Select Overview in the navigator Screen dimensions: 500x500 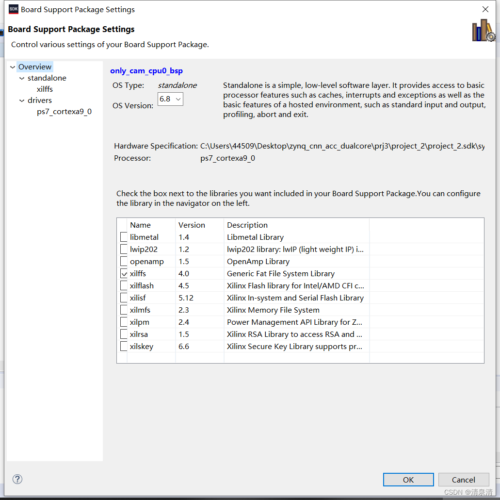(35, 67)
